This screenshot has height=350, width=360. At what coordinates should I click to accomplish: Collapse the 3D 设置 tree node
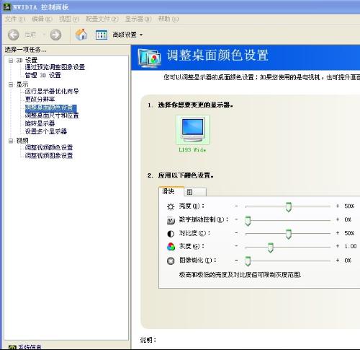11,60
